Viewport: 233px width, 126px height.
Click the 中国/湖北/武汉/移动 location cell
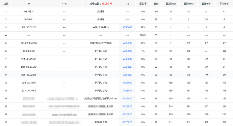[101, 43]
